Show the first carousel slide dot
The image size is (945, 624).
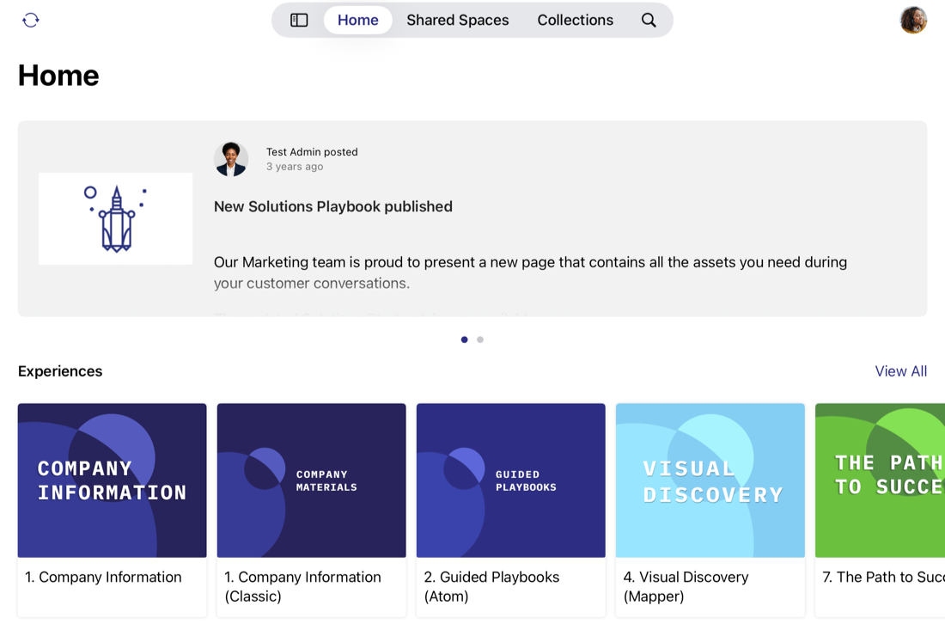tap(465, 340)
